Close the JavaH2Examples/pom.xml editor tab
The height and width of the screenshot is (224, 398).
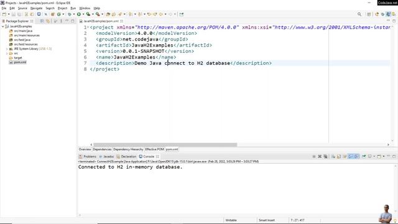click(122, 21)
